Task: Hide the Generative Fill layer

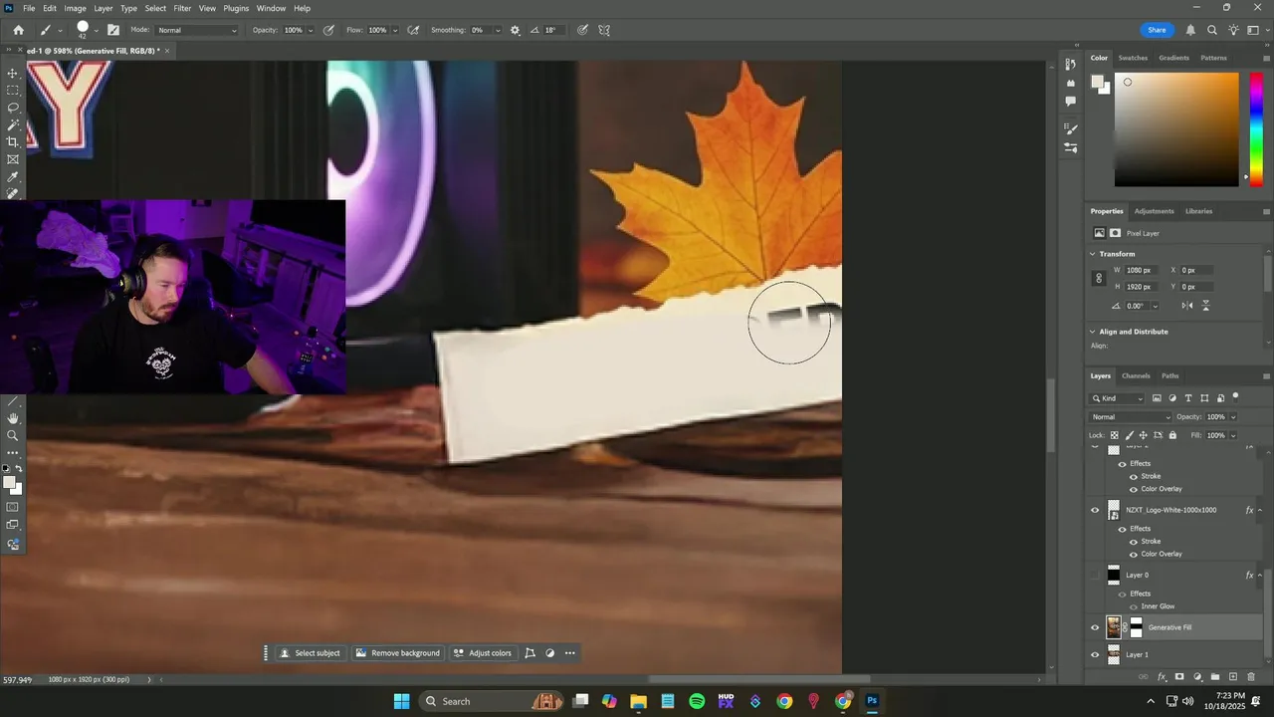Action: 1095,627
